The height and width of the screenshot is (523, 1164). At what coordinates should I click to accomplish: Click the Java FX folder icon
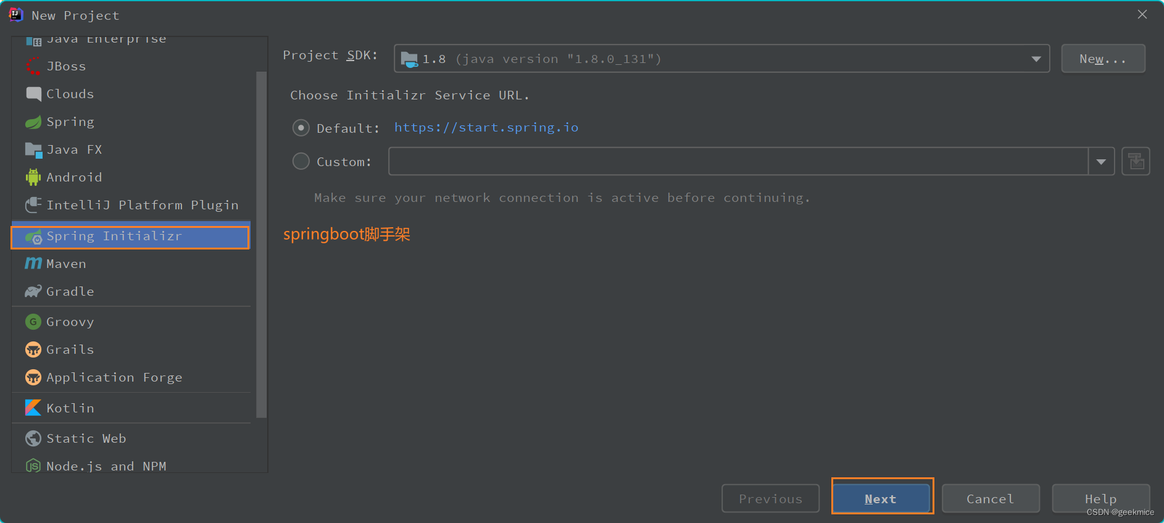(x=33, y=149)
